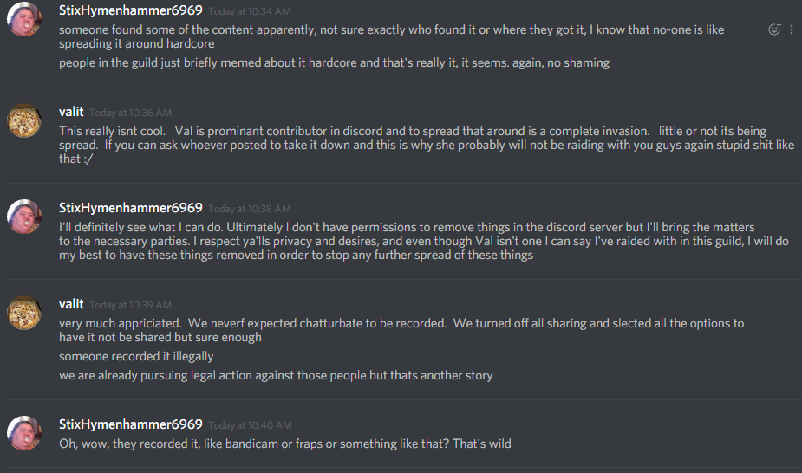Click the valit username at 10:36 AM
Viewport: 802px width, 473px height.
pyautogui.click(x=71, y=112)
